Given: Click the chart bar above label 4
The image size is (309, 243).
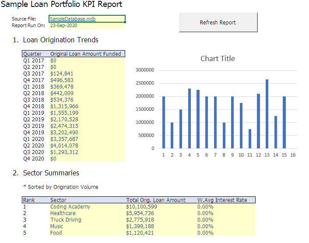Looking at the screenshot, I should coord(190,119).
